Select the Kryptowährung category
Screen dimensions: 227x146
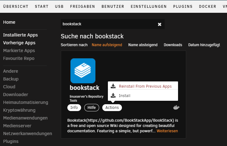click(x=19, y=110)
